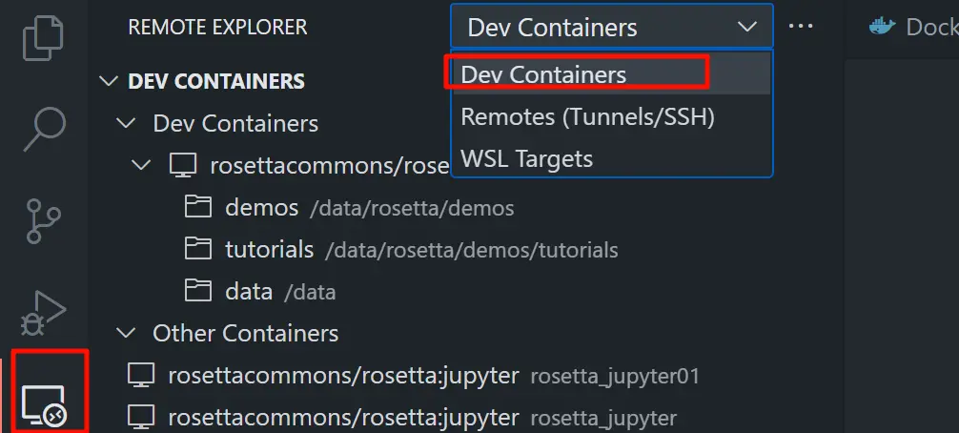Viewport: 959px width, 433px height.
Task: Collapse the Other Containers group
Action: pos(126,333)
